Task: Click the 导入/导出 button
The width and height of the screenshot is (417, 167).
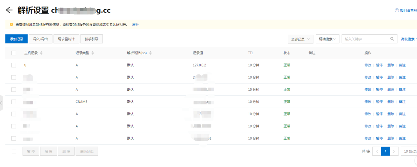Action: coord(40,39)
